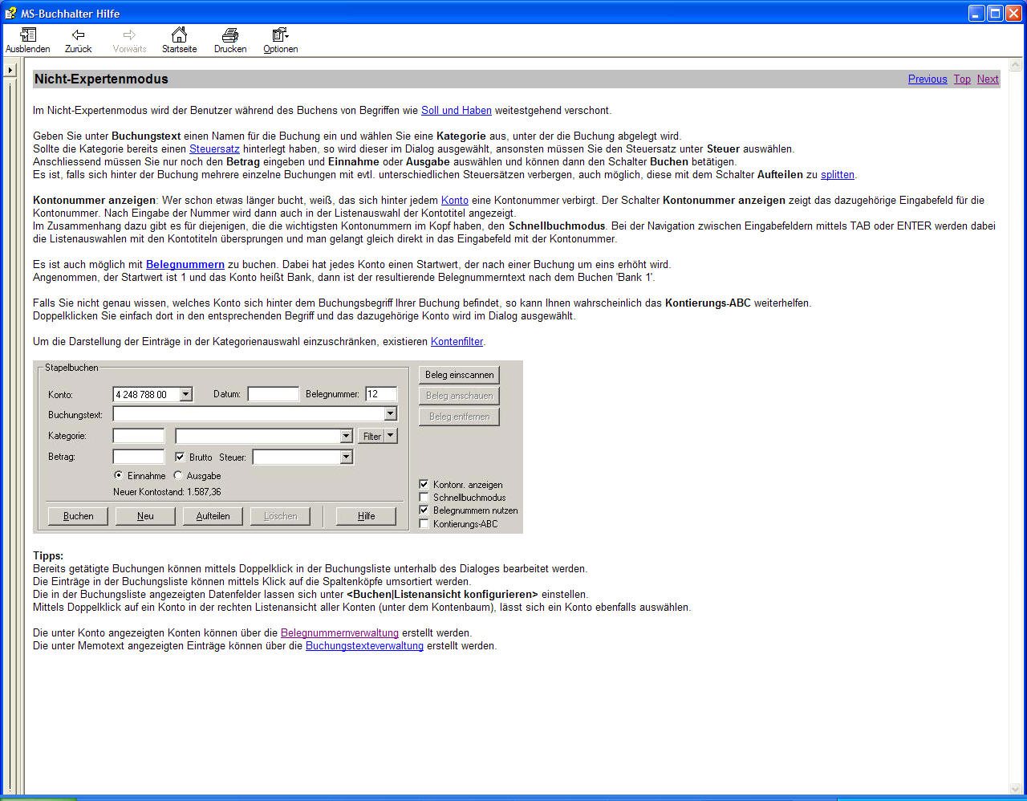The image size is (1027, 801).
Task: Click the Vorwärts arrow icon
Action: [x=129, y=40]
